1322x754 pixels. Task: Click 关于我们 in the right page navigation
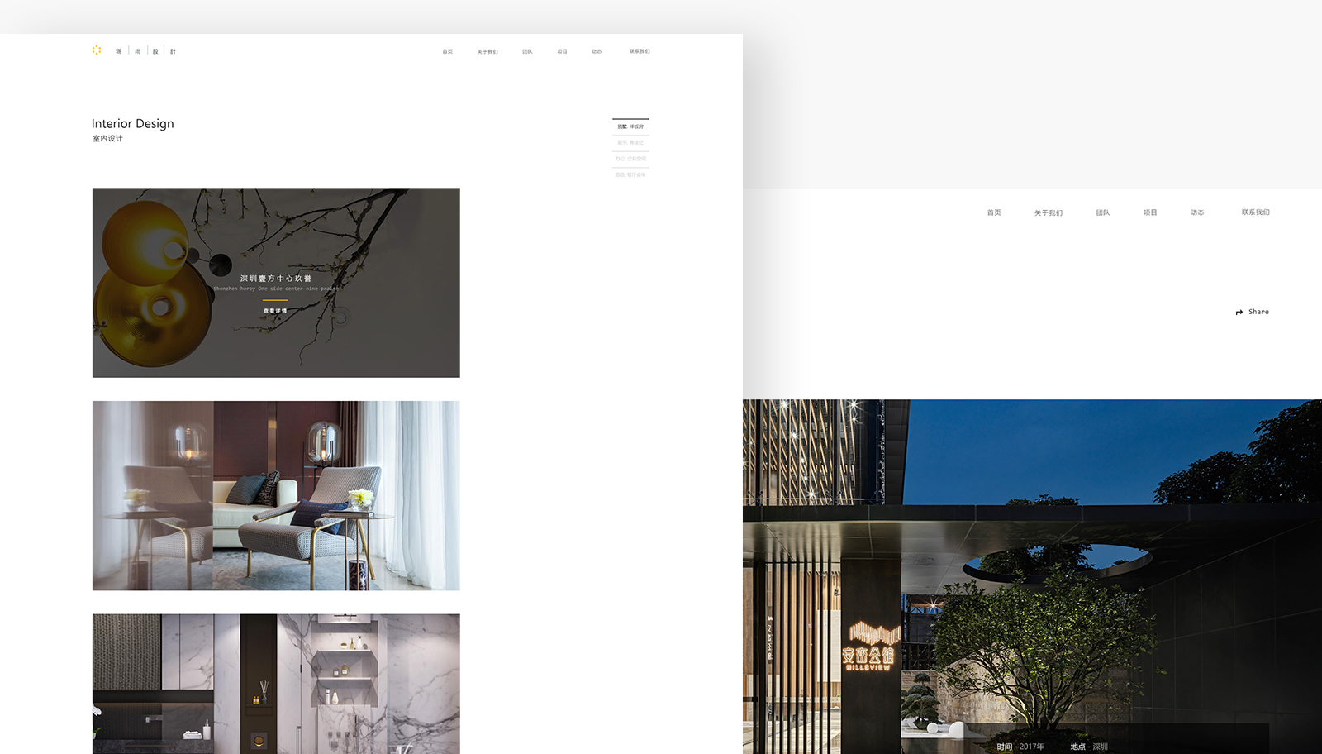click(1049, 212)
